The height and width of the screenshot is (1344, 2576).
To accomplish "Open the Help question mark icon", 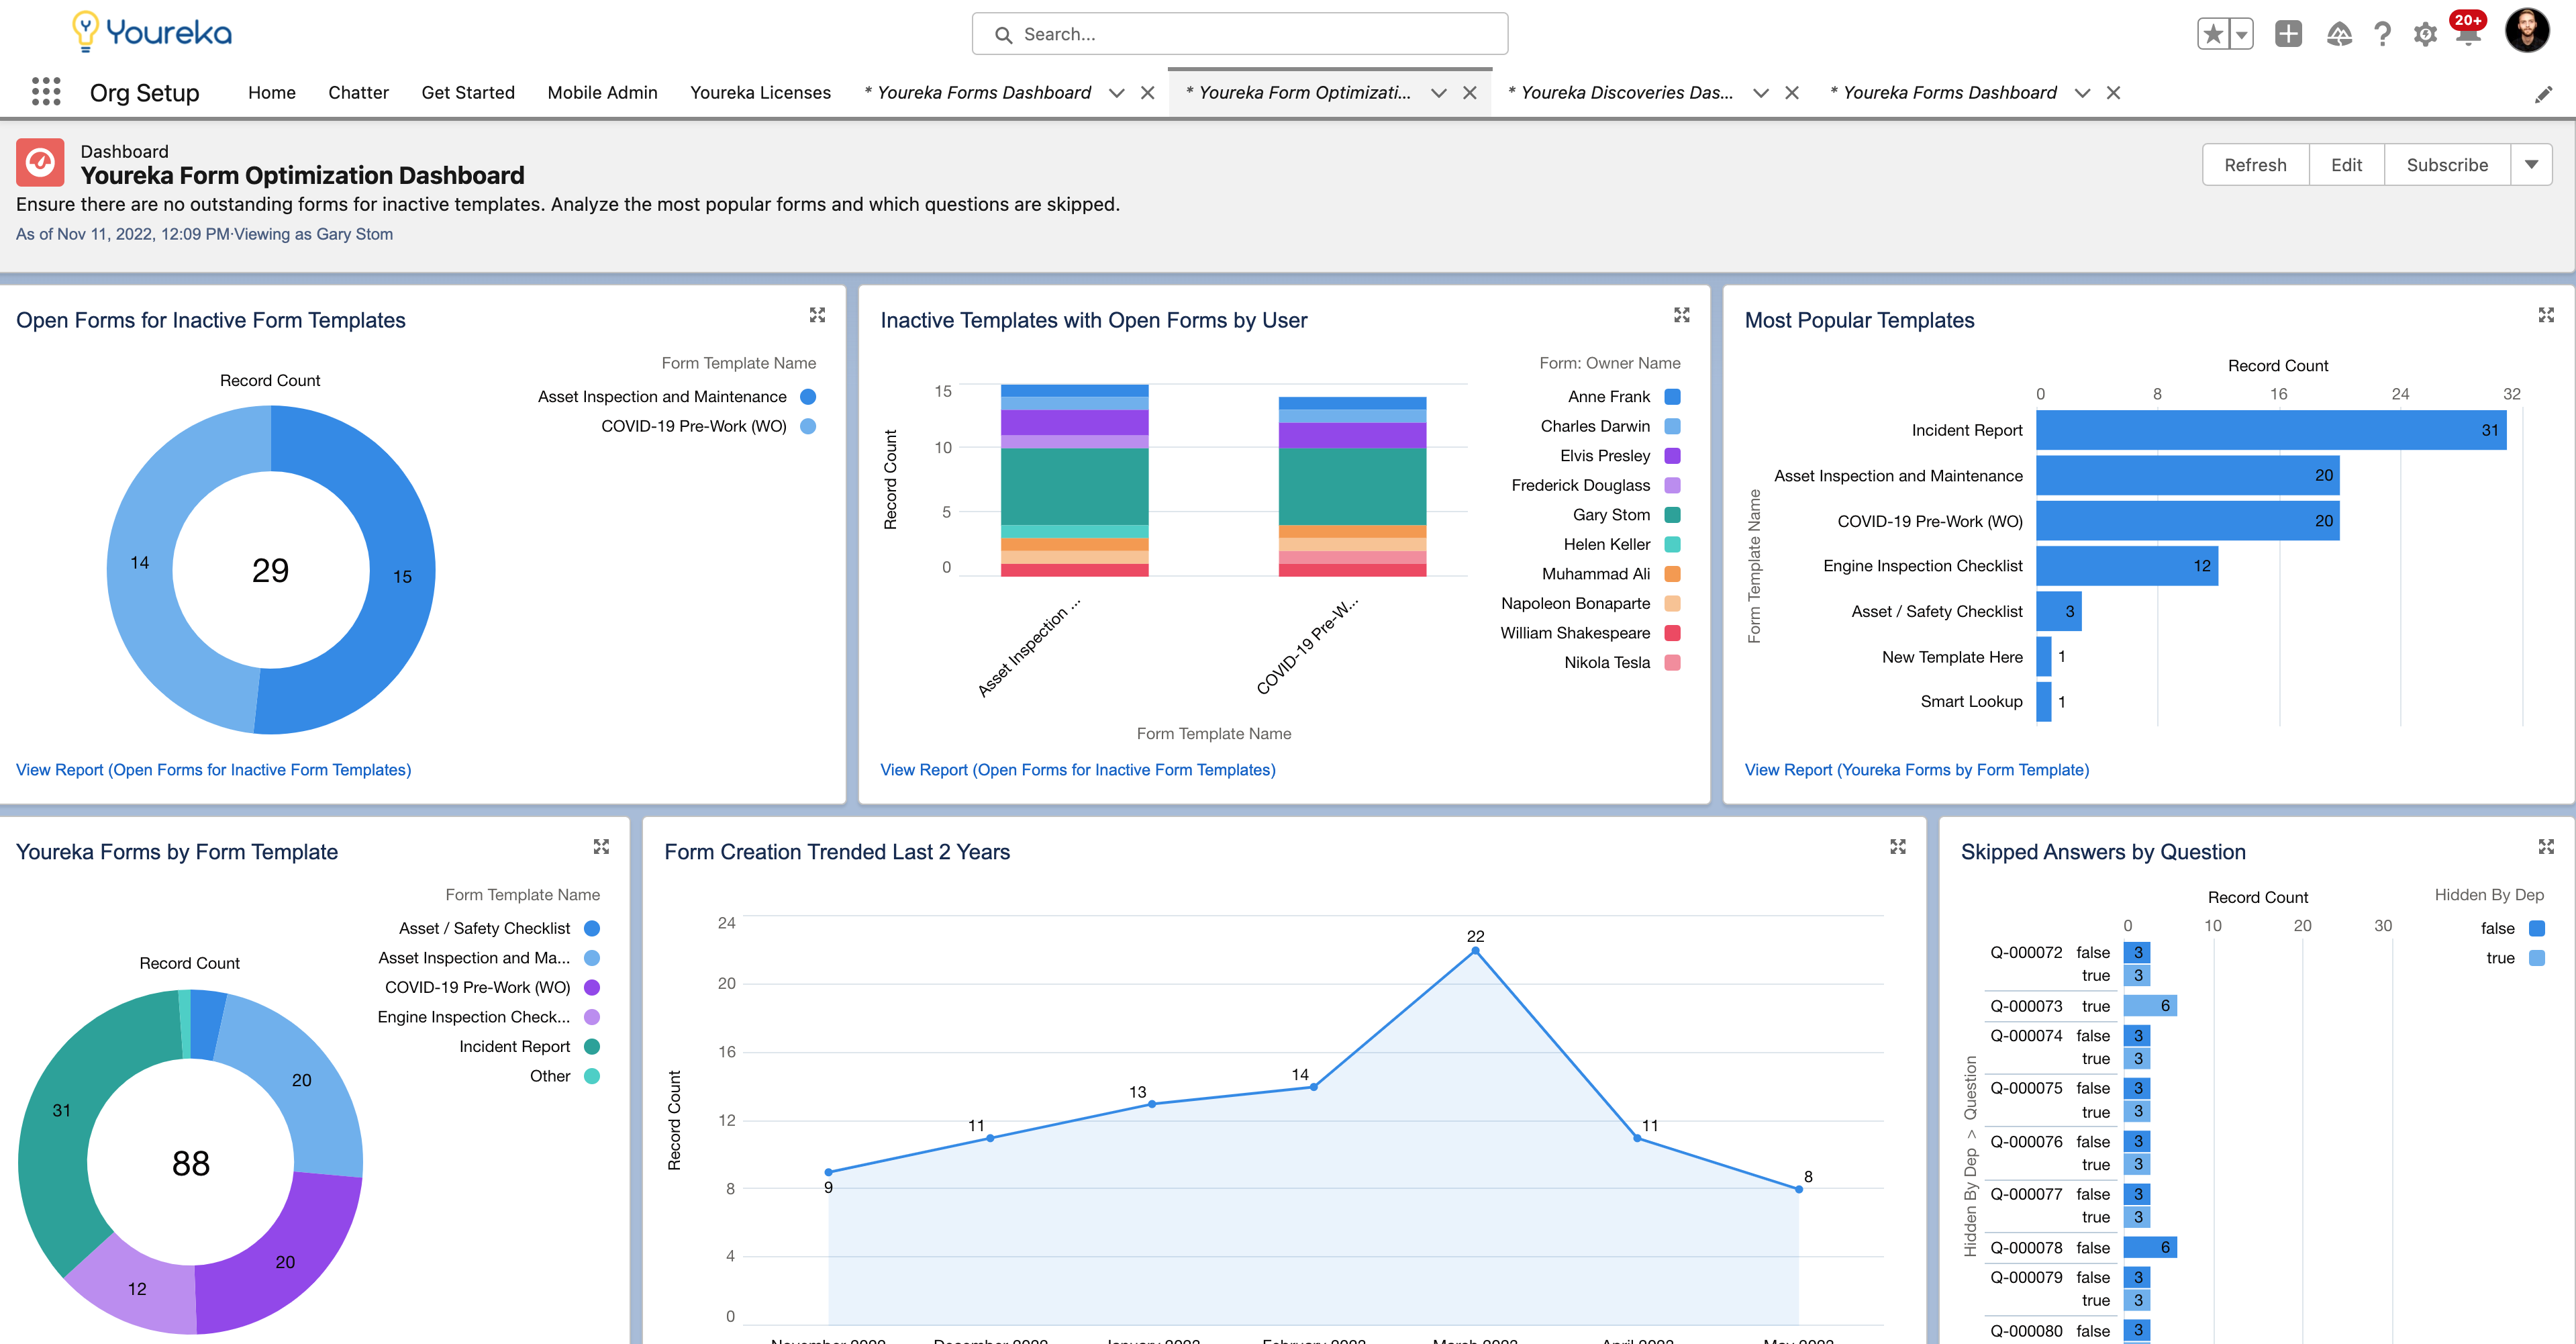I will 2383,34.
